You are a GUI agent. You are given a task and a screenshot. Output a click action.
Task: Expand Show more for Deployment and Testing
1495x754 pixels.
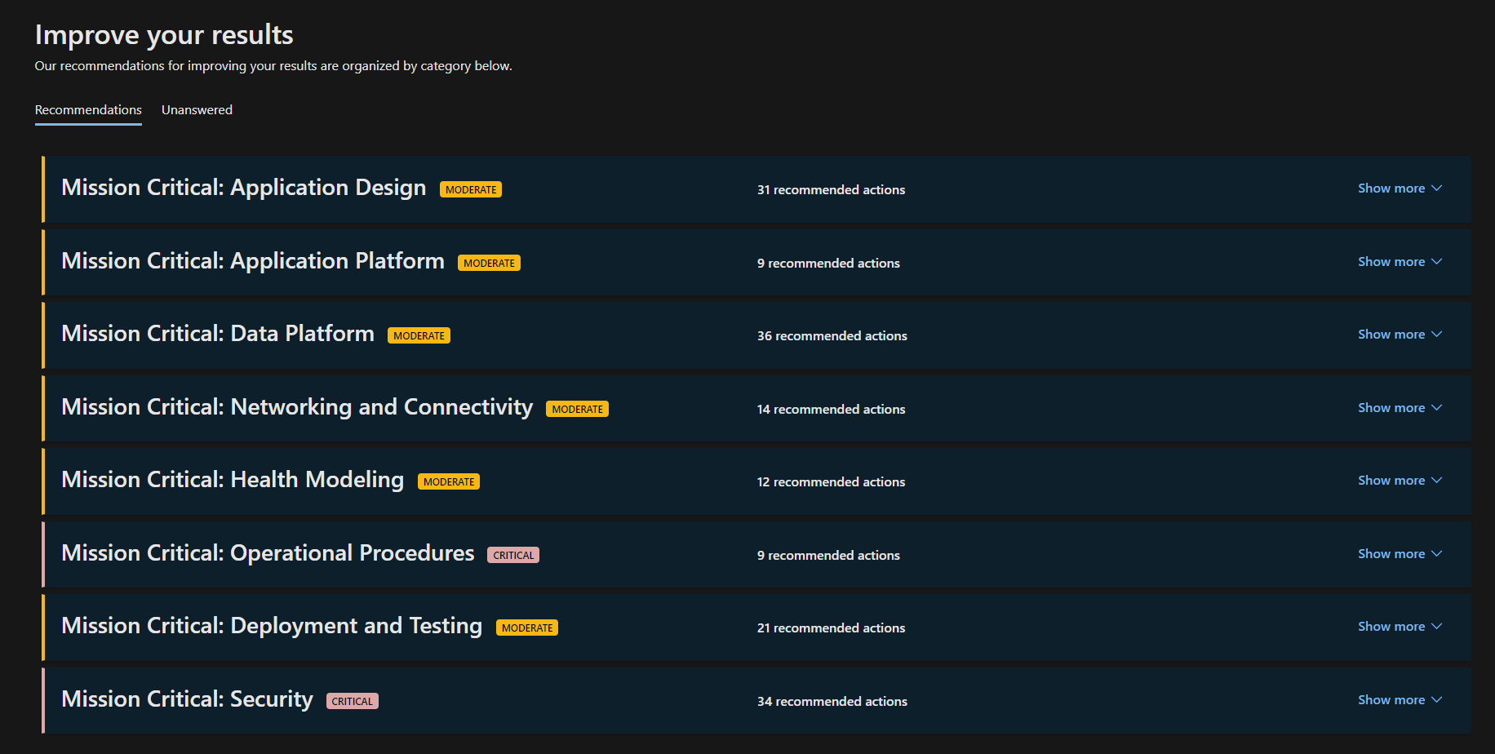pyautogui.click(x=1400, y=627)
